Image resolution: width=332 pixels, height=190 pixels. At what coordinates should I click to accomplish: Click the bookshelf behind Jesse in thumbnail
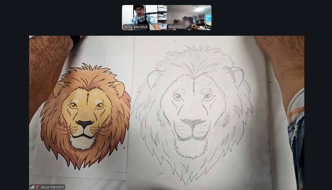click(162, 17)
